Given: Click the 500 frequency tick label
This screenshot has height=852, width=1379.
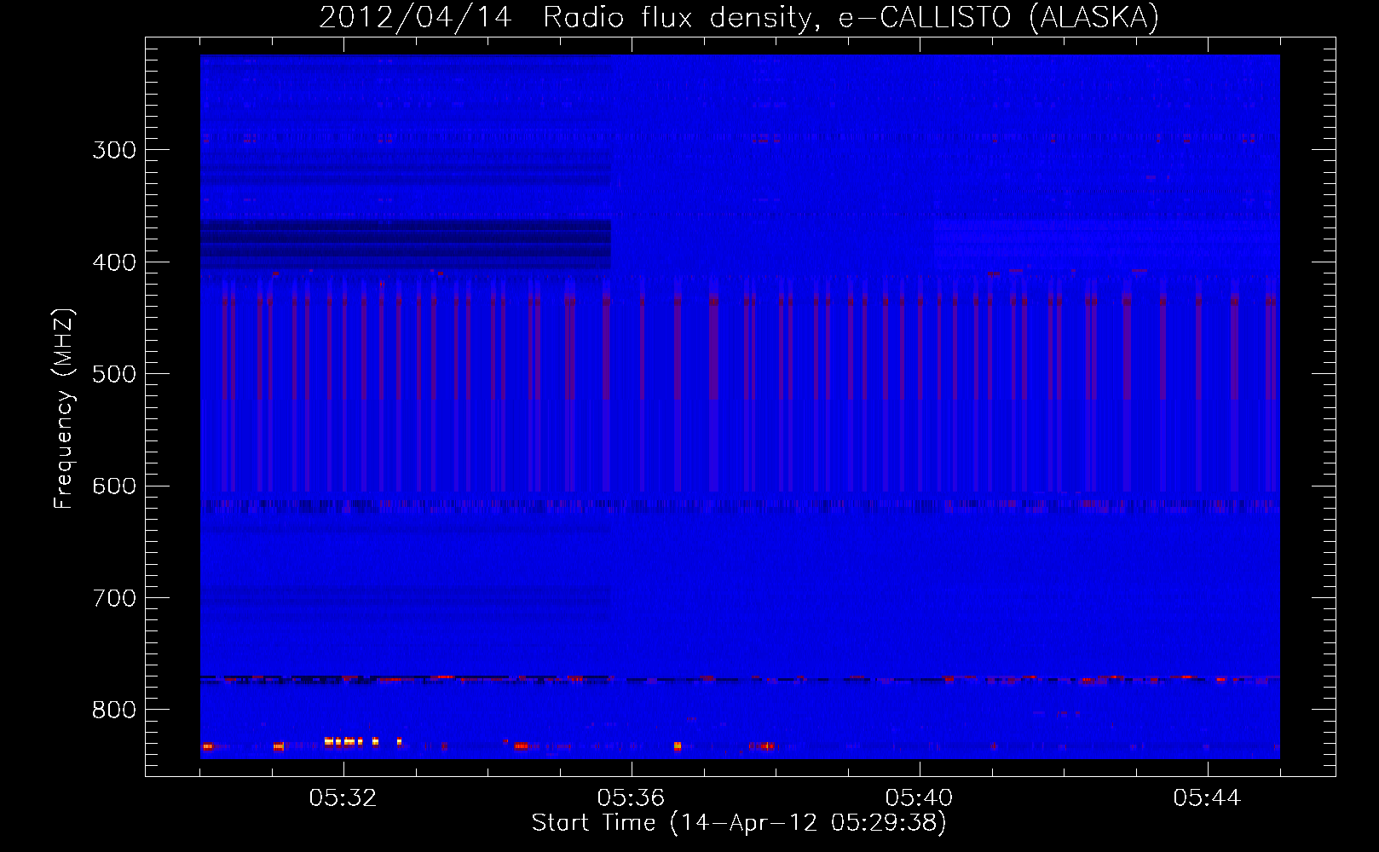Looking at the screenshot, I should pyautogui.click(x=114, y=374).
